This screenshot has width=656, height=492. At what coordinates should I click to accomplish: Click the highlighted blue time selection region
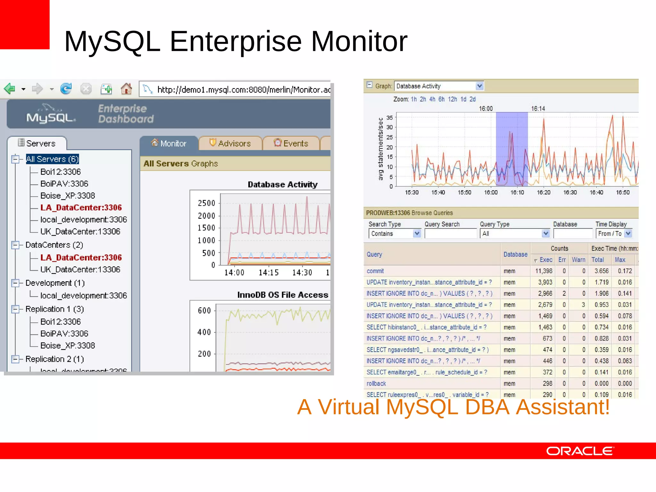tap(512, 149)
